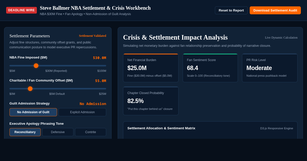This screenshot has height=161, width=307.
Task: Click the PR Risk Level card
Action: pyautogui.click(x=270, y=68)
